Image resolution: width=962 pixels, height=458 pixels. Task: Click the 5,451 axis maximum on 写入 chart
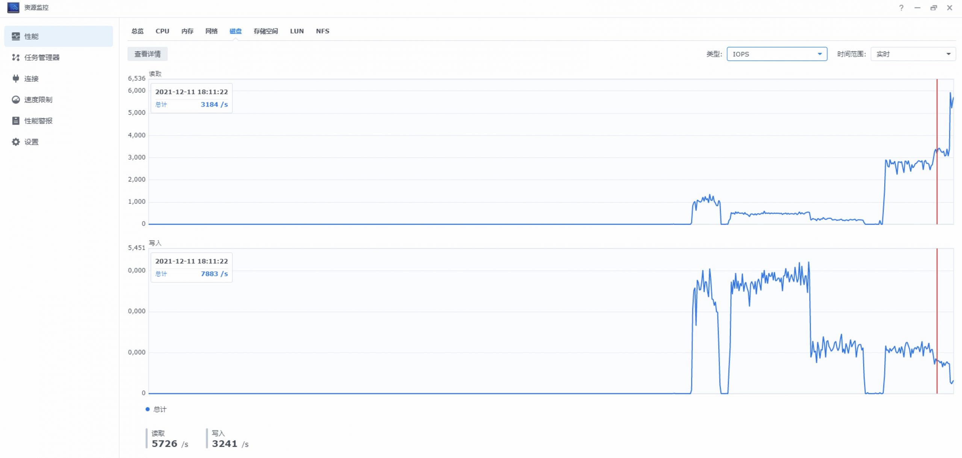pyautogui.click(x=136, y=248)
